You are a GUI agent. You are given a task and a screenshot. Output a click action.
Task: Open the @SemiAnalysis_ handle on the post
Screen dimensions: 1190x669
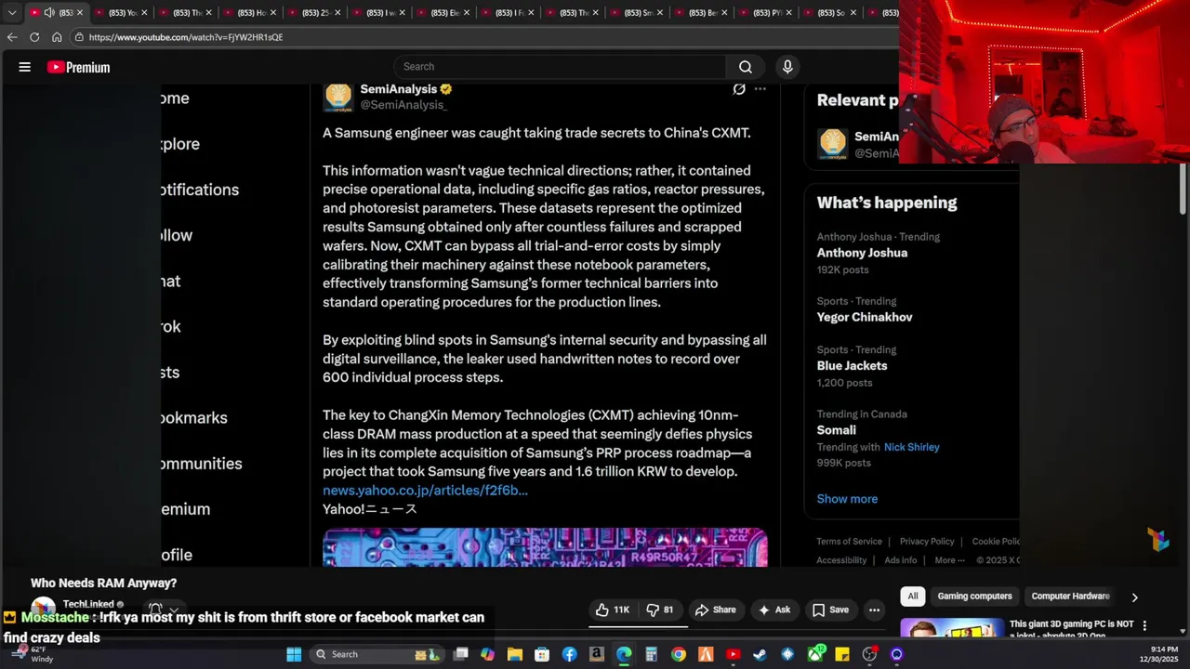(403, 105)
